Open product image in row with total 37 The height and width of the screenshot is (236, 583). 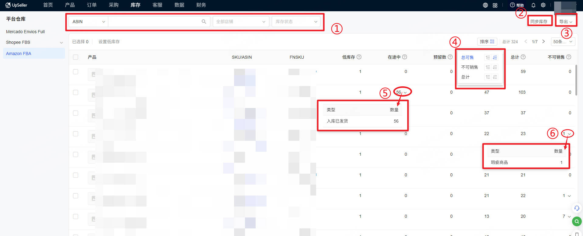click(93, 116)
